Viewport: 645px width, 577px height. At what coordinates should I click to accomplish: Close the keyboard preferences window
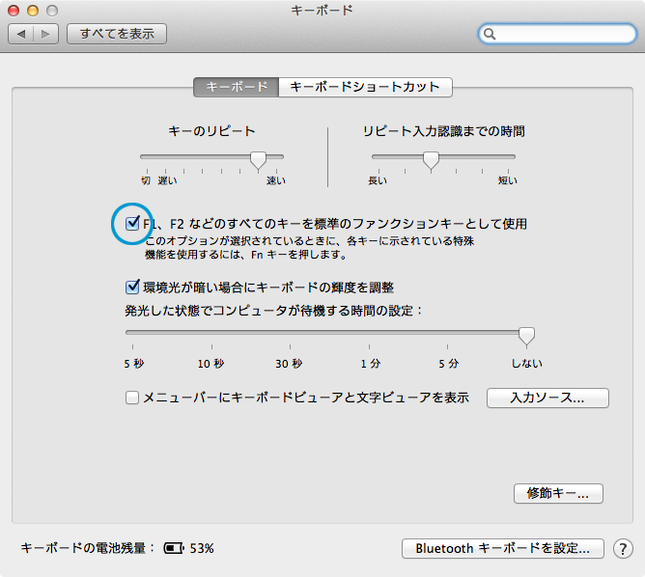click(14, 11)
